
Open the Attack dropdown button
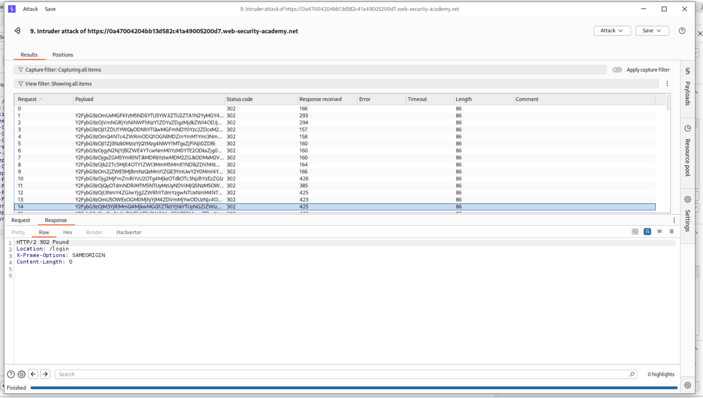612,31
